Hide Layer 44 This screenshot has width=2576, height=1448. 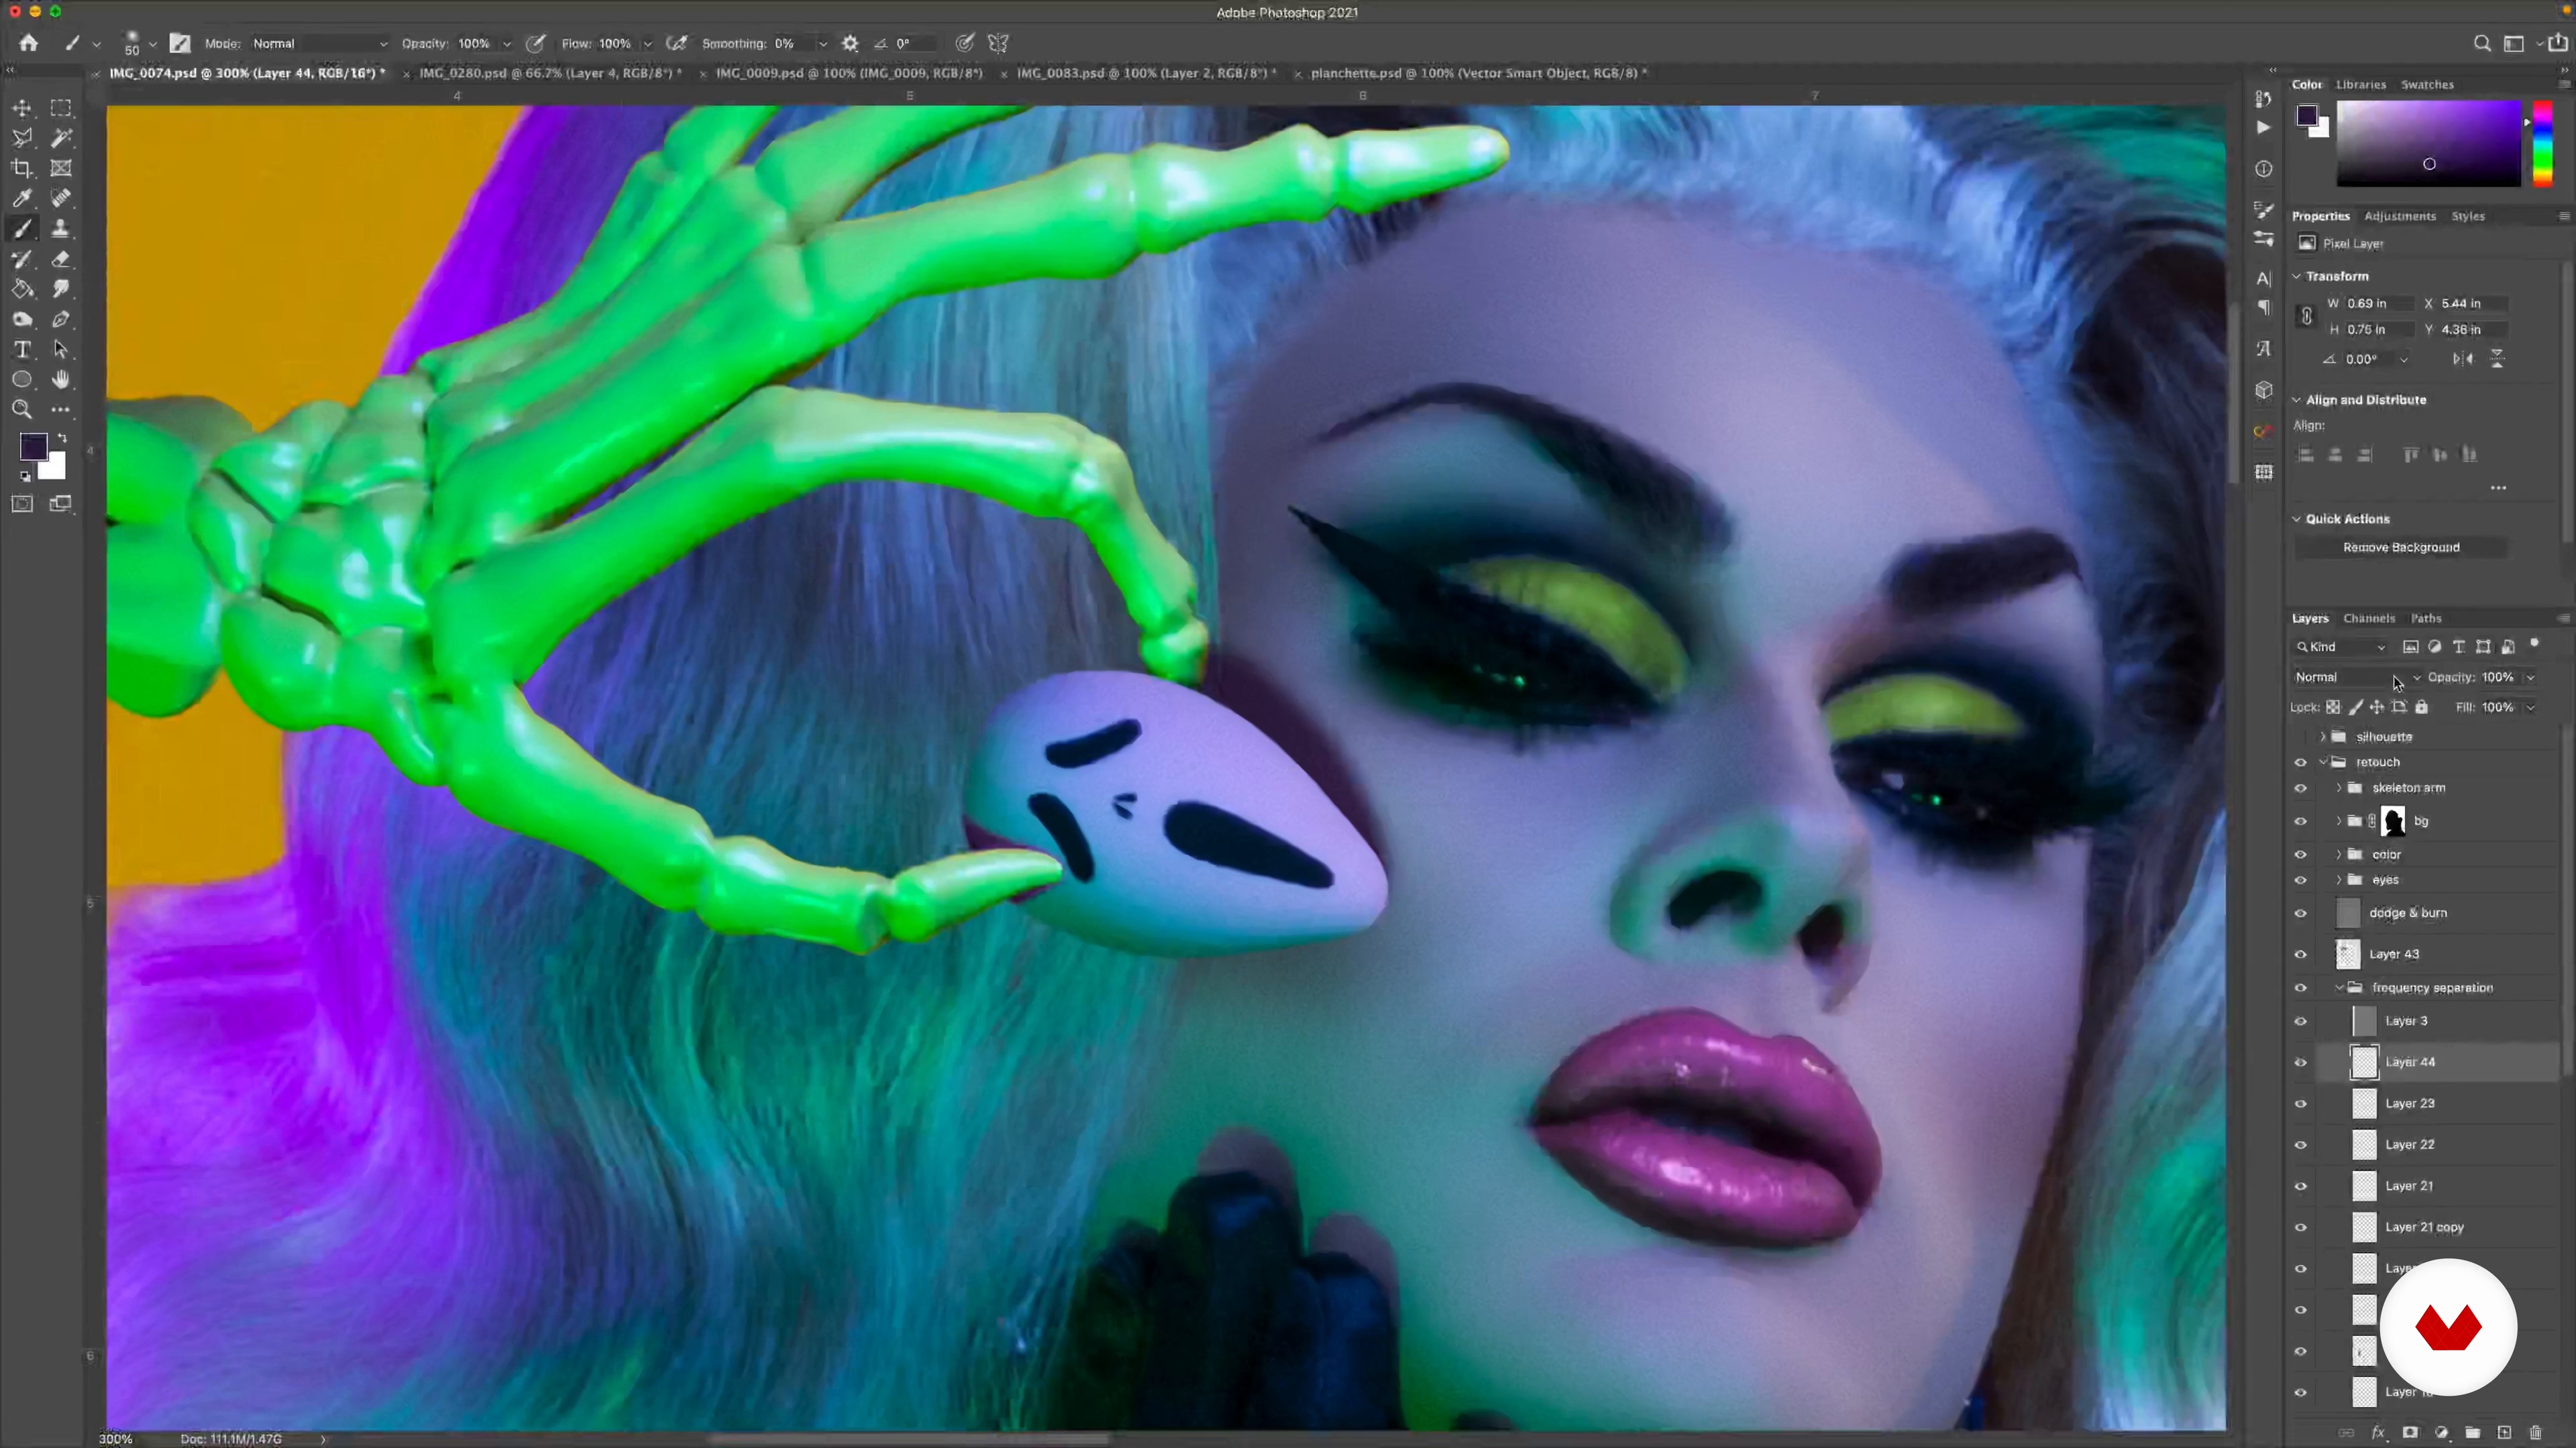(2300, 1063)
